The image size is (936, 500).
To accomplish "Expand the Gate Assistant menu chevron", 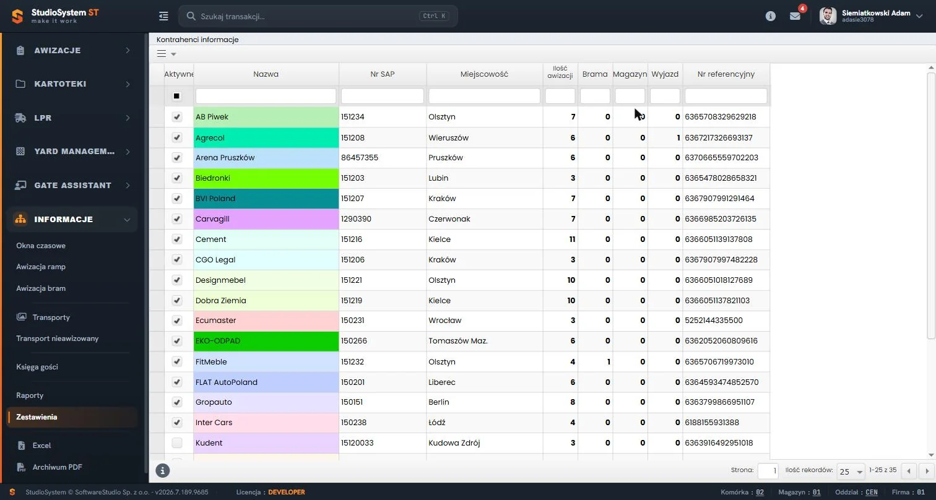I will [x=128, y=185].
